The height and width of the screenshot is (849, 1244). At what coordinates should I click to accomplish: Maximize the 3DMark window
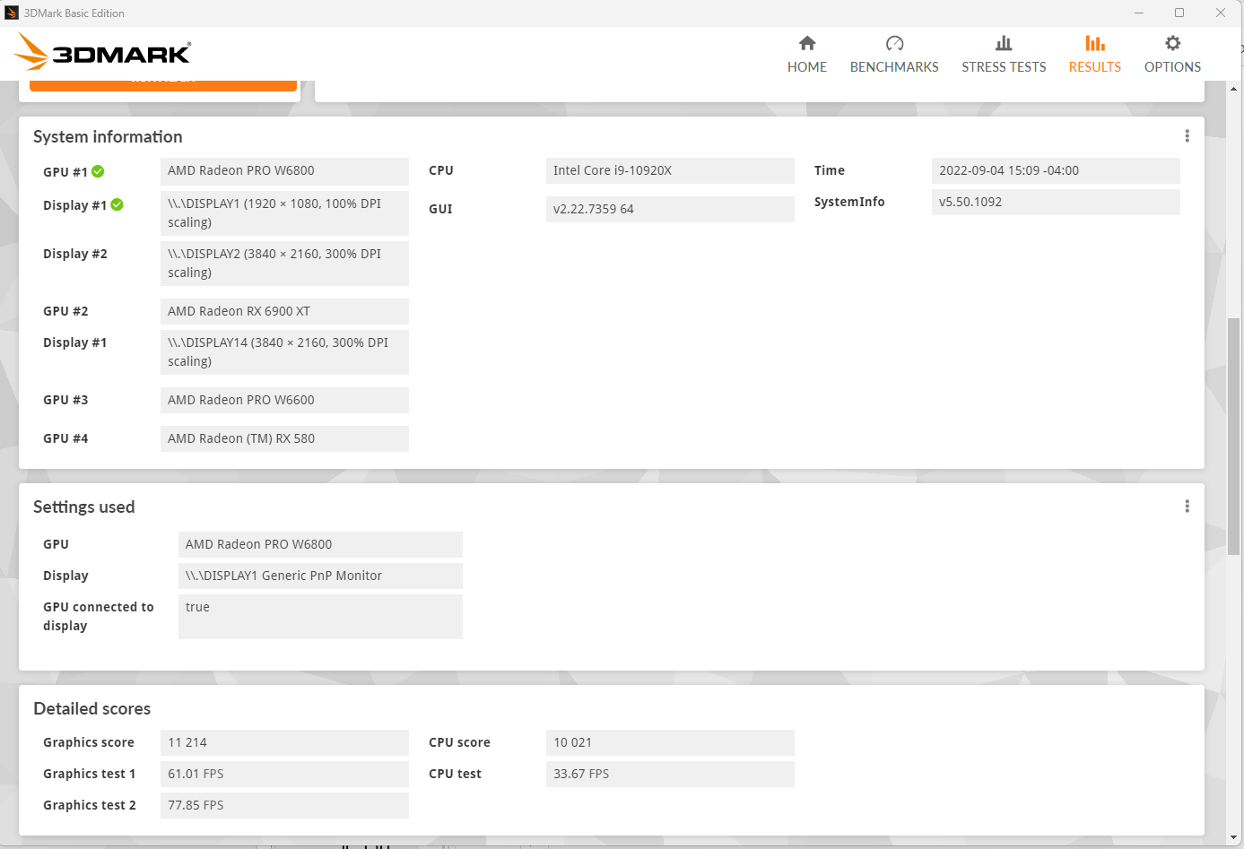point(1179,13)
